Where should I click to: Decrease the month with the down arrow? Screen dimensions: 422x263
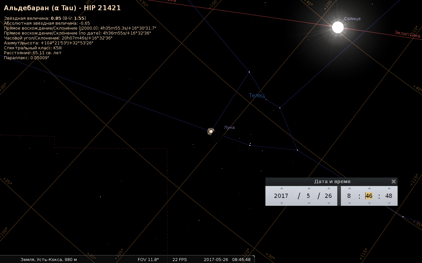coord(309,203)
